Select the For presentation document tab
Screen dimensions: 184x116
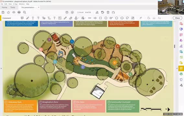click(x=29, y=7)
